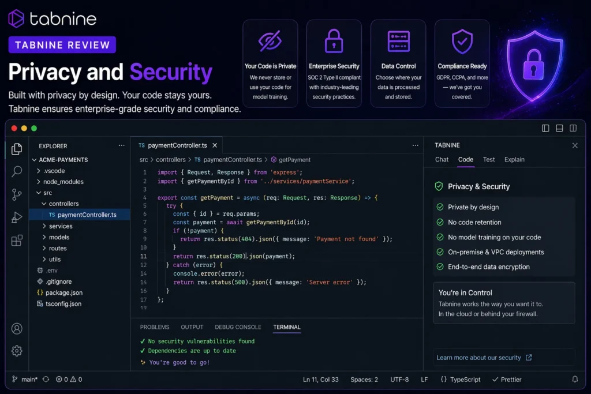
Task: Open the Extensions view icon
Action: pyautogui.click(x=17, y=241)
